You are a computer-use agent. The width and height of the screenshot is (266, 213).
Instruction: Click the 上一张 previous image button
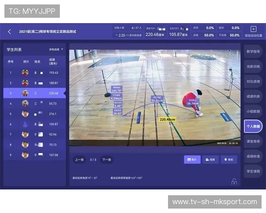[79, 159]
